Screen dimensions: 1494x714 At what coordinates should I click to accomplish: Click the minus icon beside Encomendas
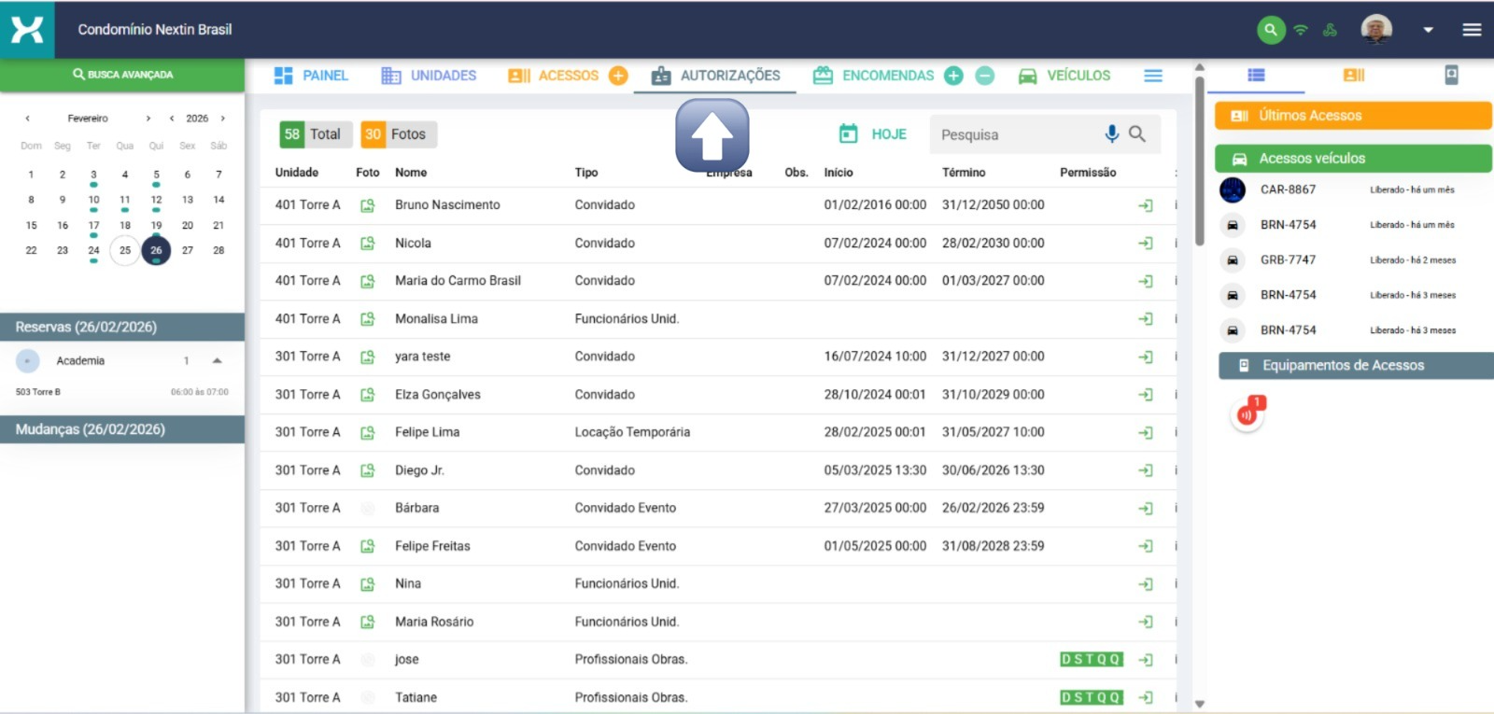click(x=984, y=76)
